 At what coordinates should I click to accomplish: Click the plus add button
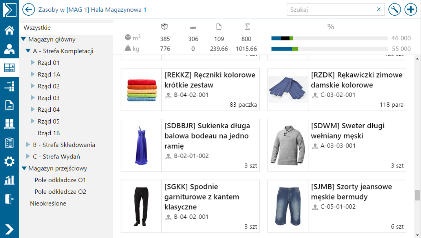411,10
